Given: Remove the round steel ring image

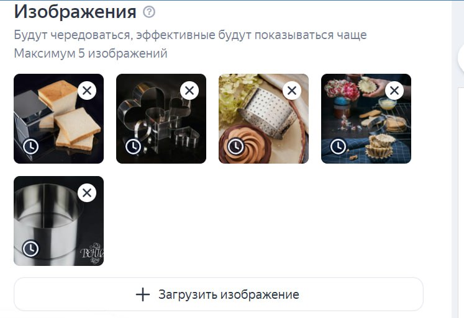Looking at the screenshot, I should [x=87, y=193].
